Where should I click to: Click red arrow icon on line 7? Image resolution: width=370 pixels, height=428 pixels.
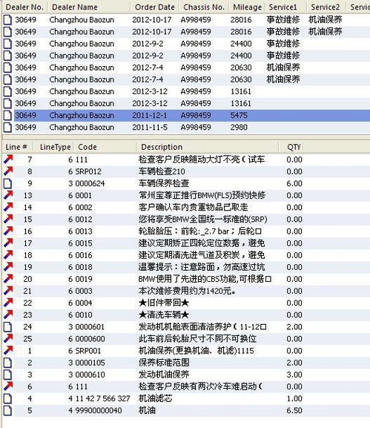click(x=8, y=159)
